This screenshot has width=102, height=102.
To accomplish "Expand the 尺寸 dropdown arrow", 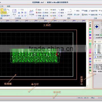I will (x=14, y=16).
